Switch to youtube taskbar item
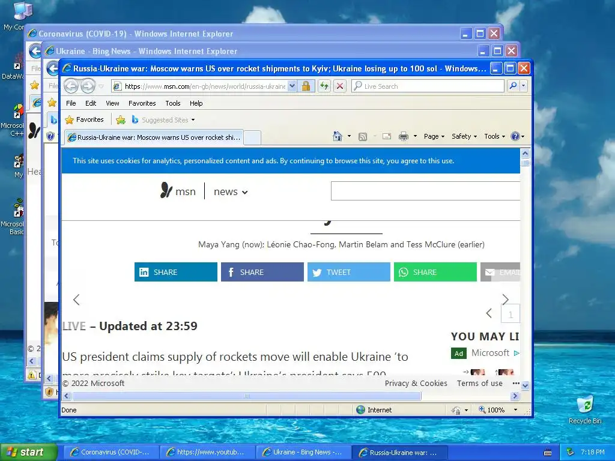Image resolution: width=615 pixels, height=461 pixels. pos(207,452)
